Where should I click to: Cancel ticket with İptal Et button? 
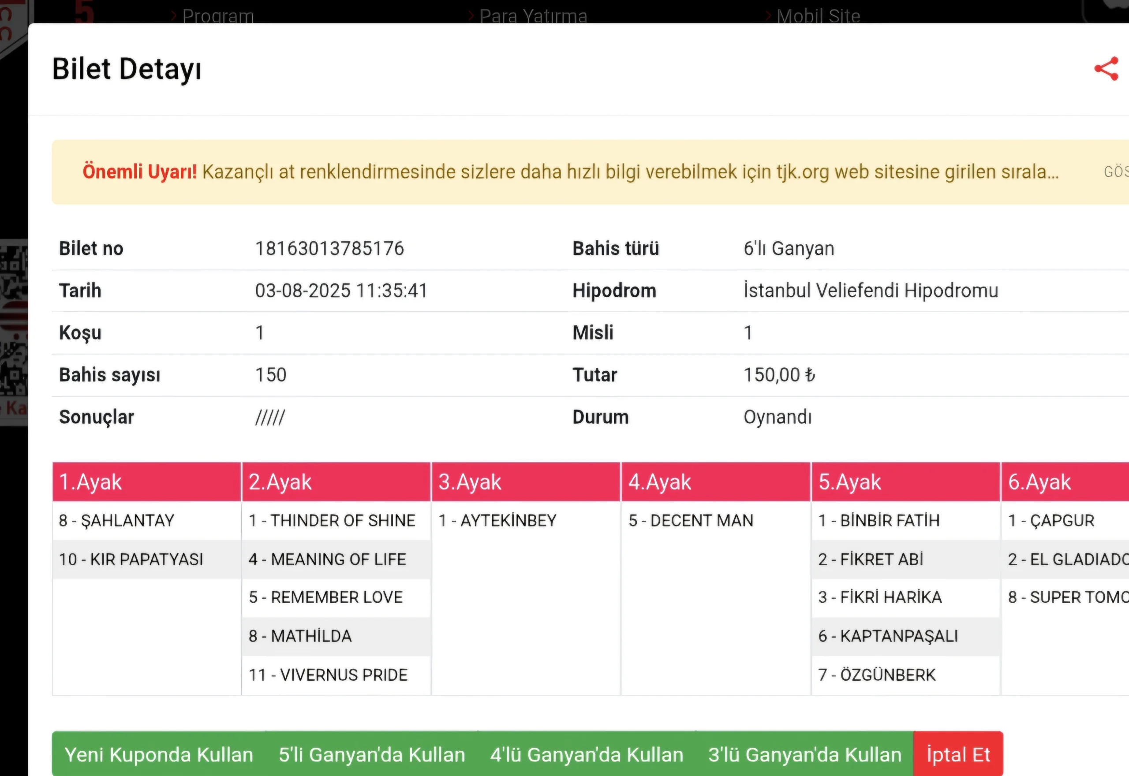958,754
